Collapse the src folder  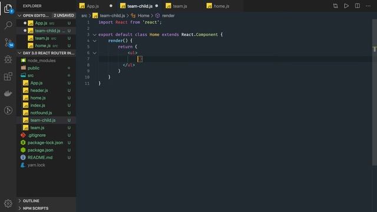coord(46,75)
